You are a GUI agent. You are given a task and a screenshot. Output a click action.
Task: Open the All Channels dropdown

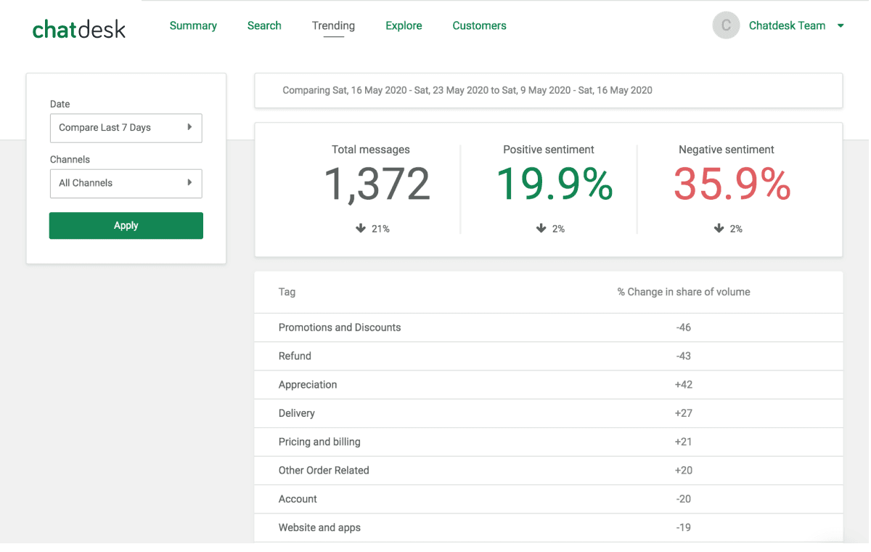click(x=126, y=183)
